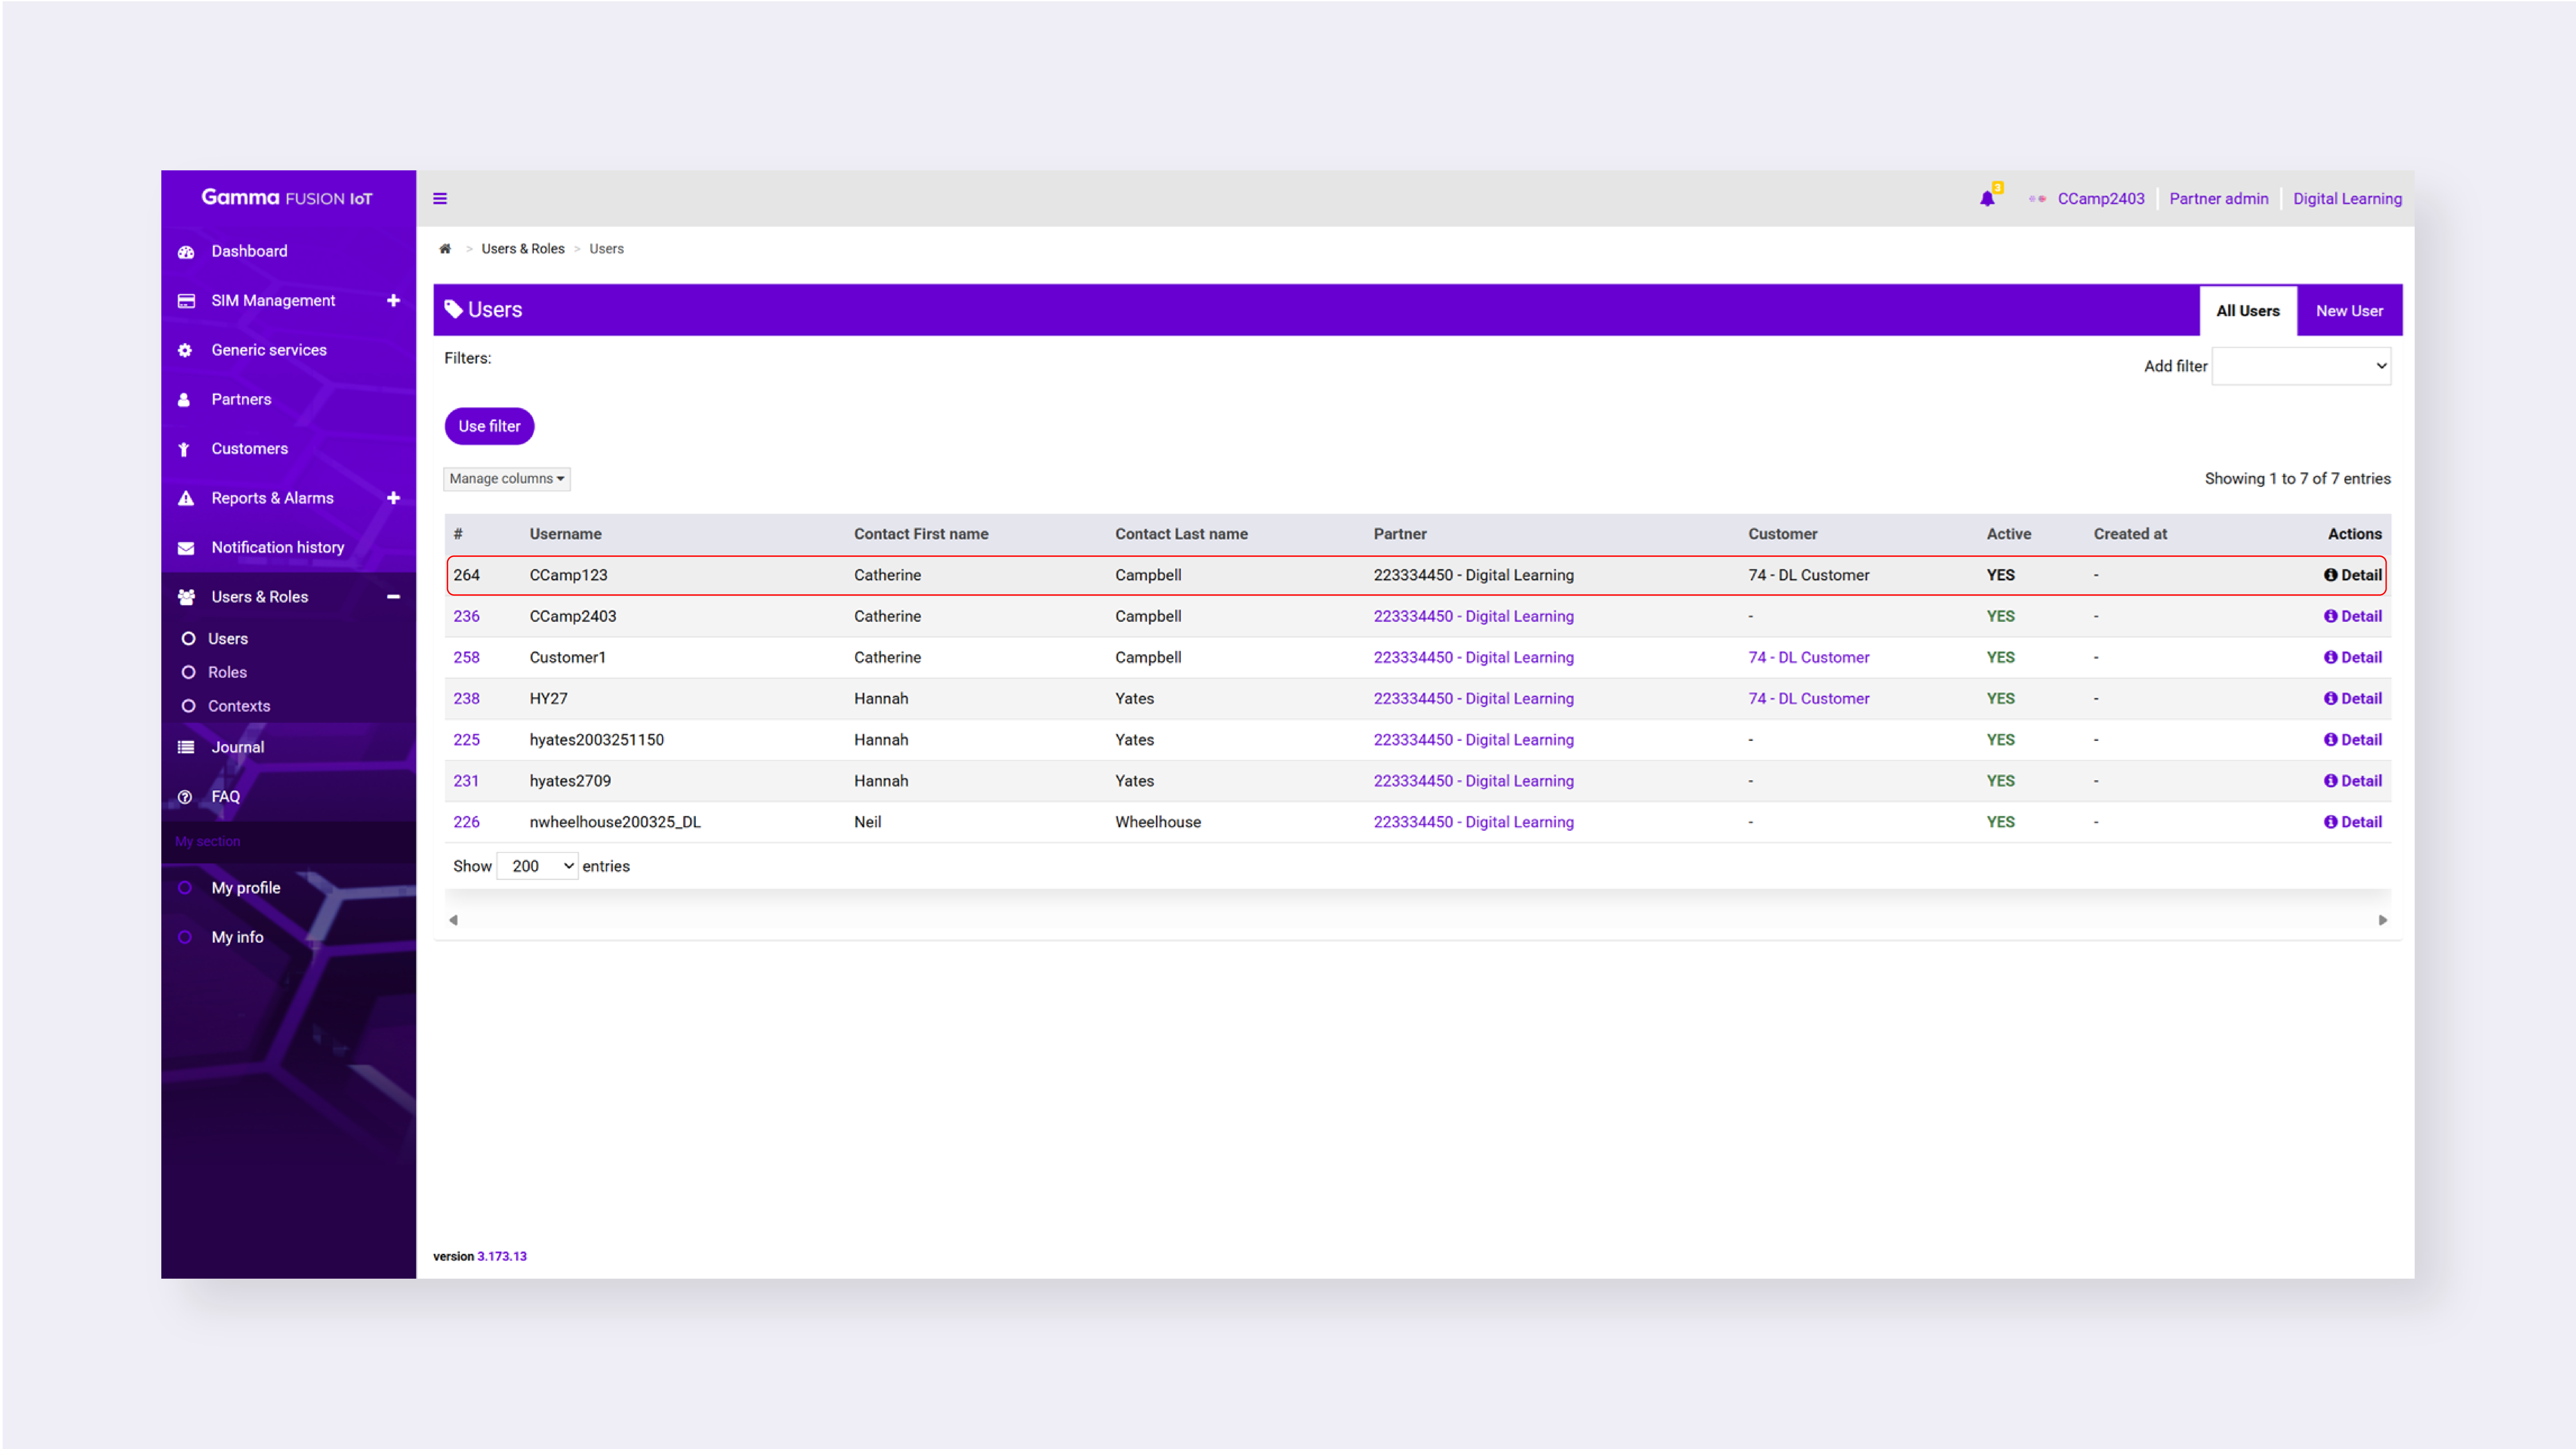Screen dimensions: 2576x1449
Task: Open the FAQ page
Action: (225, 796)
